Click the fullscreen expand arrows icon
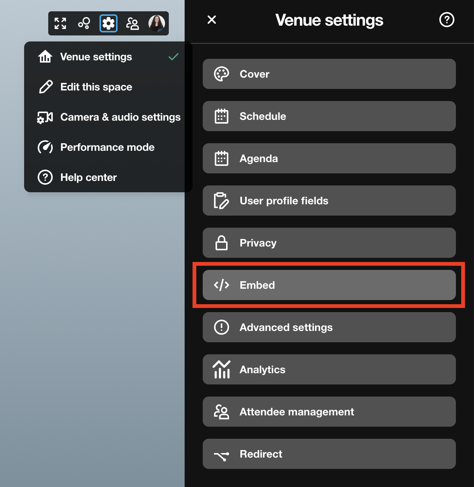 point(60,23)
